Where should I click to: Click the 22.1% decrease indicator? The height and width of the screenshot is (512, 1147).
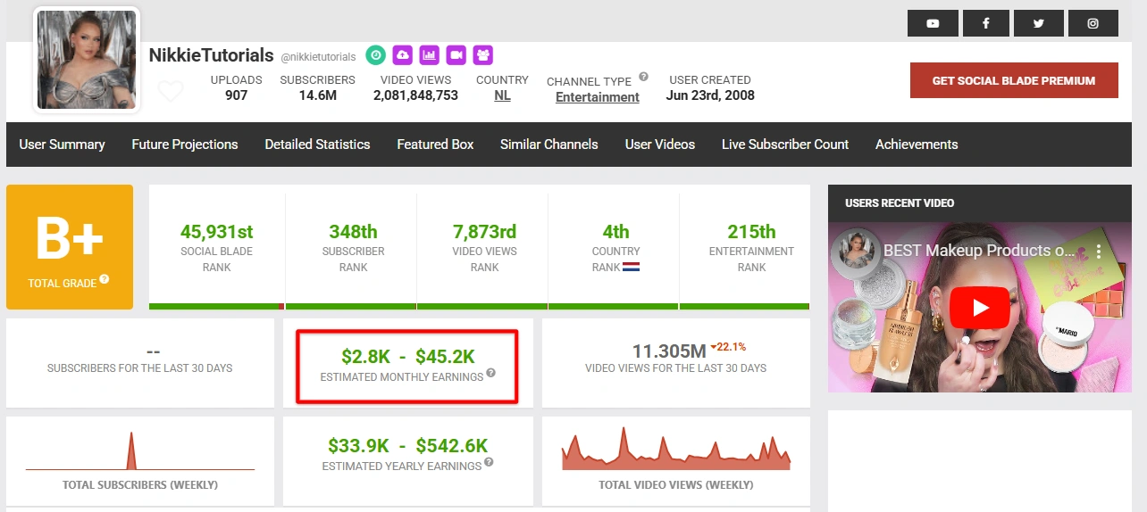coord(728,346)
